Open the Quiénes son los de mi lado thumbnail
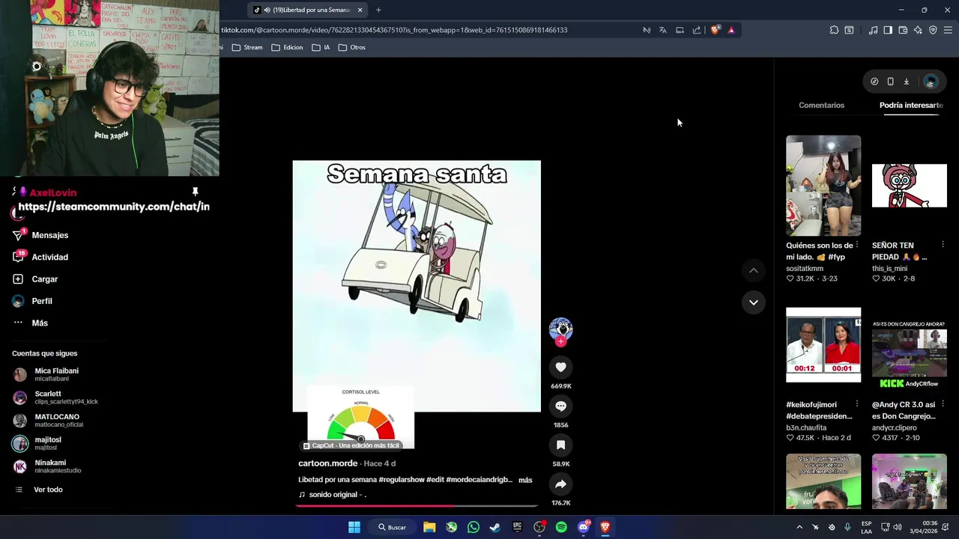This screenshot has width=959, height=539. 823,186
